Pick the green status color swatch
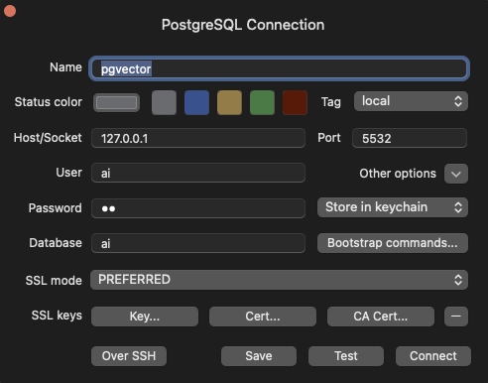Screen dimensions: 488x383 click(262, 102)
